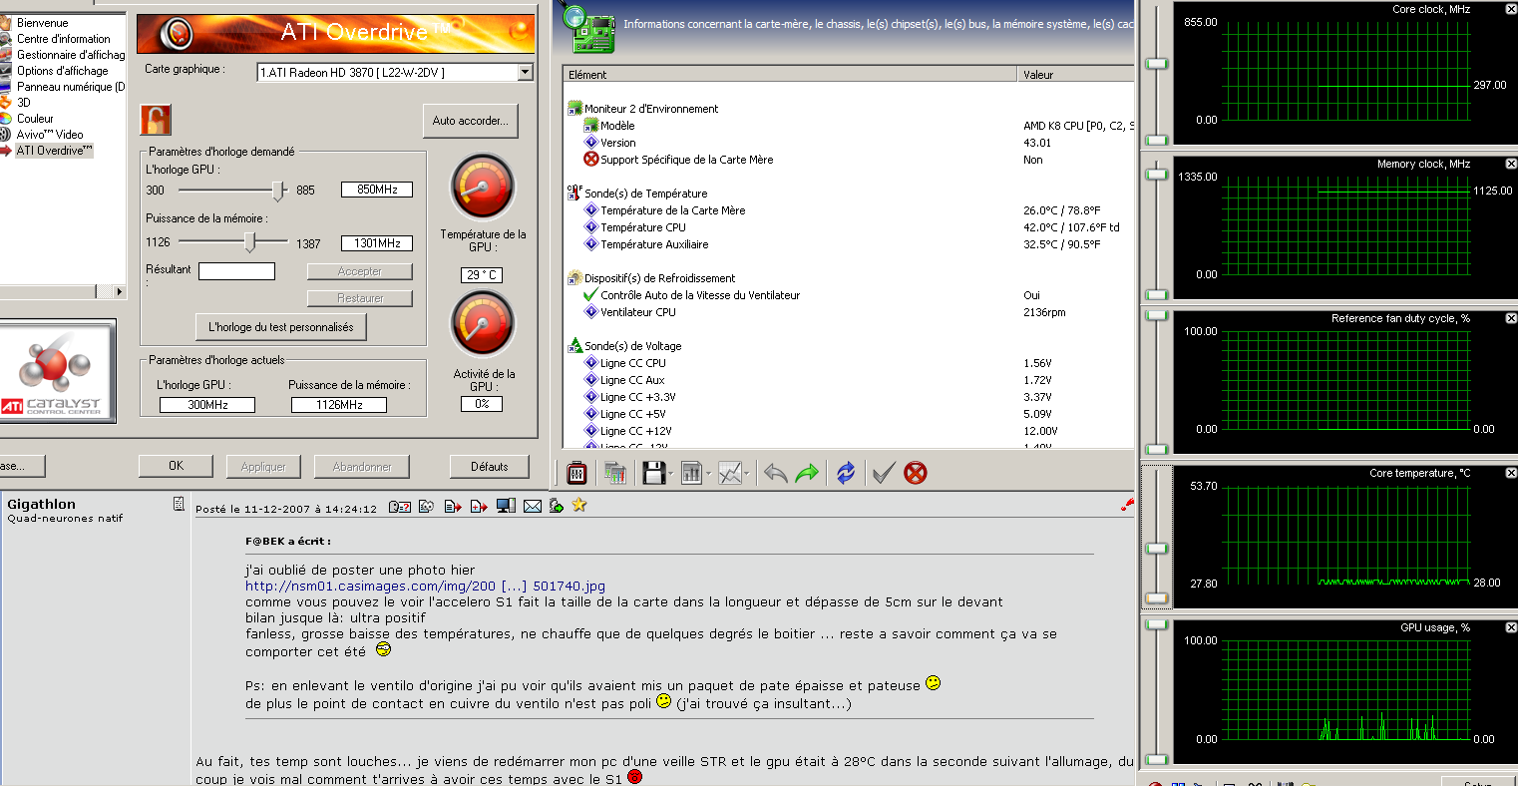Screen dimensions: 1518x786
Task: Click the memory clock slider thumb
Action: 250,242
